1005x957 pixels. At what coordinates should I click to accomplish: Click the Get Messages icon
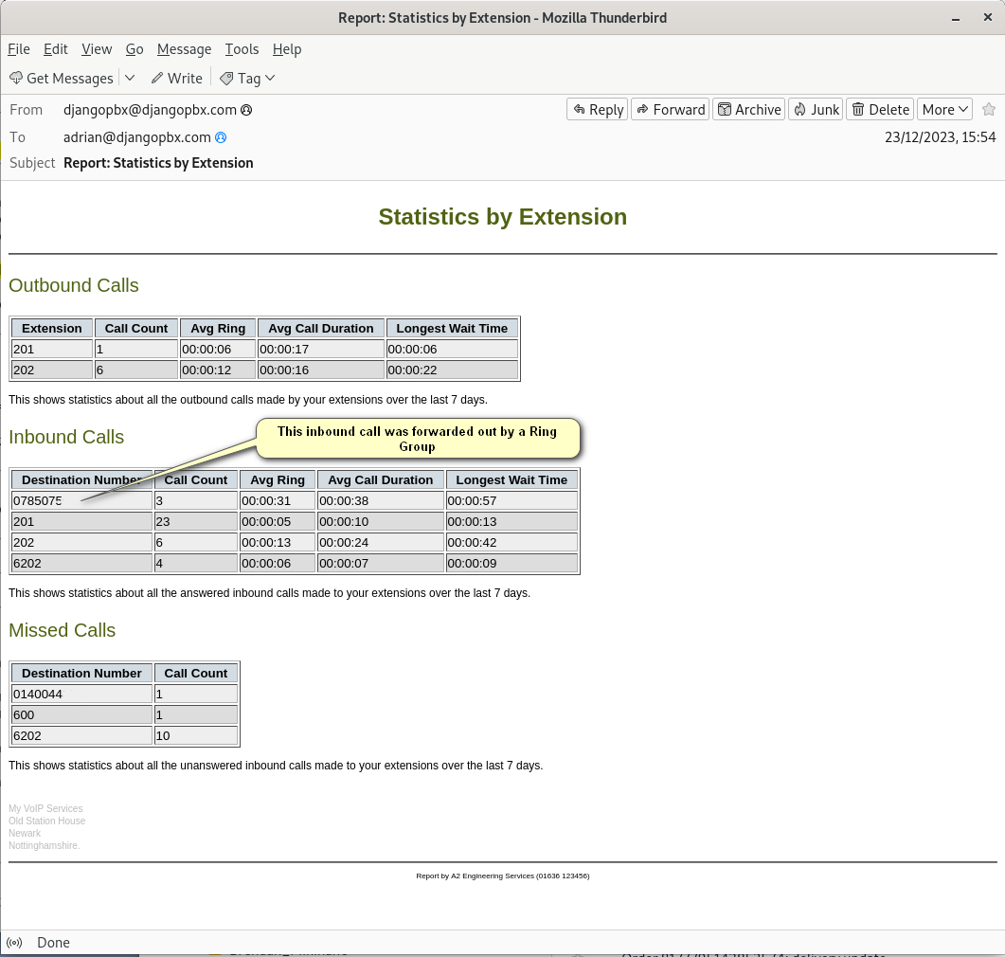coord(16,79)
